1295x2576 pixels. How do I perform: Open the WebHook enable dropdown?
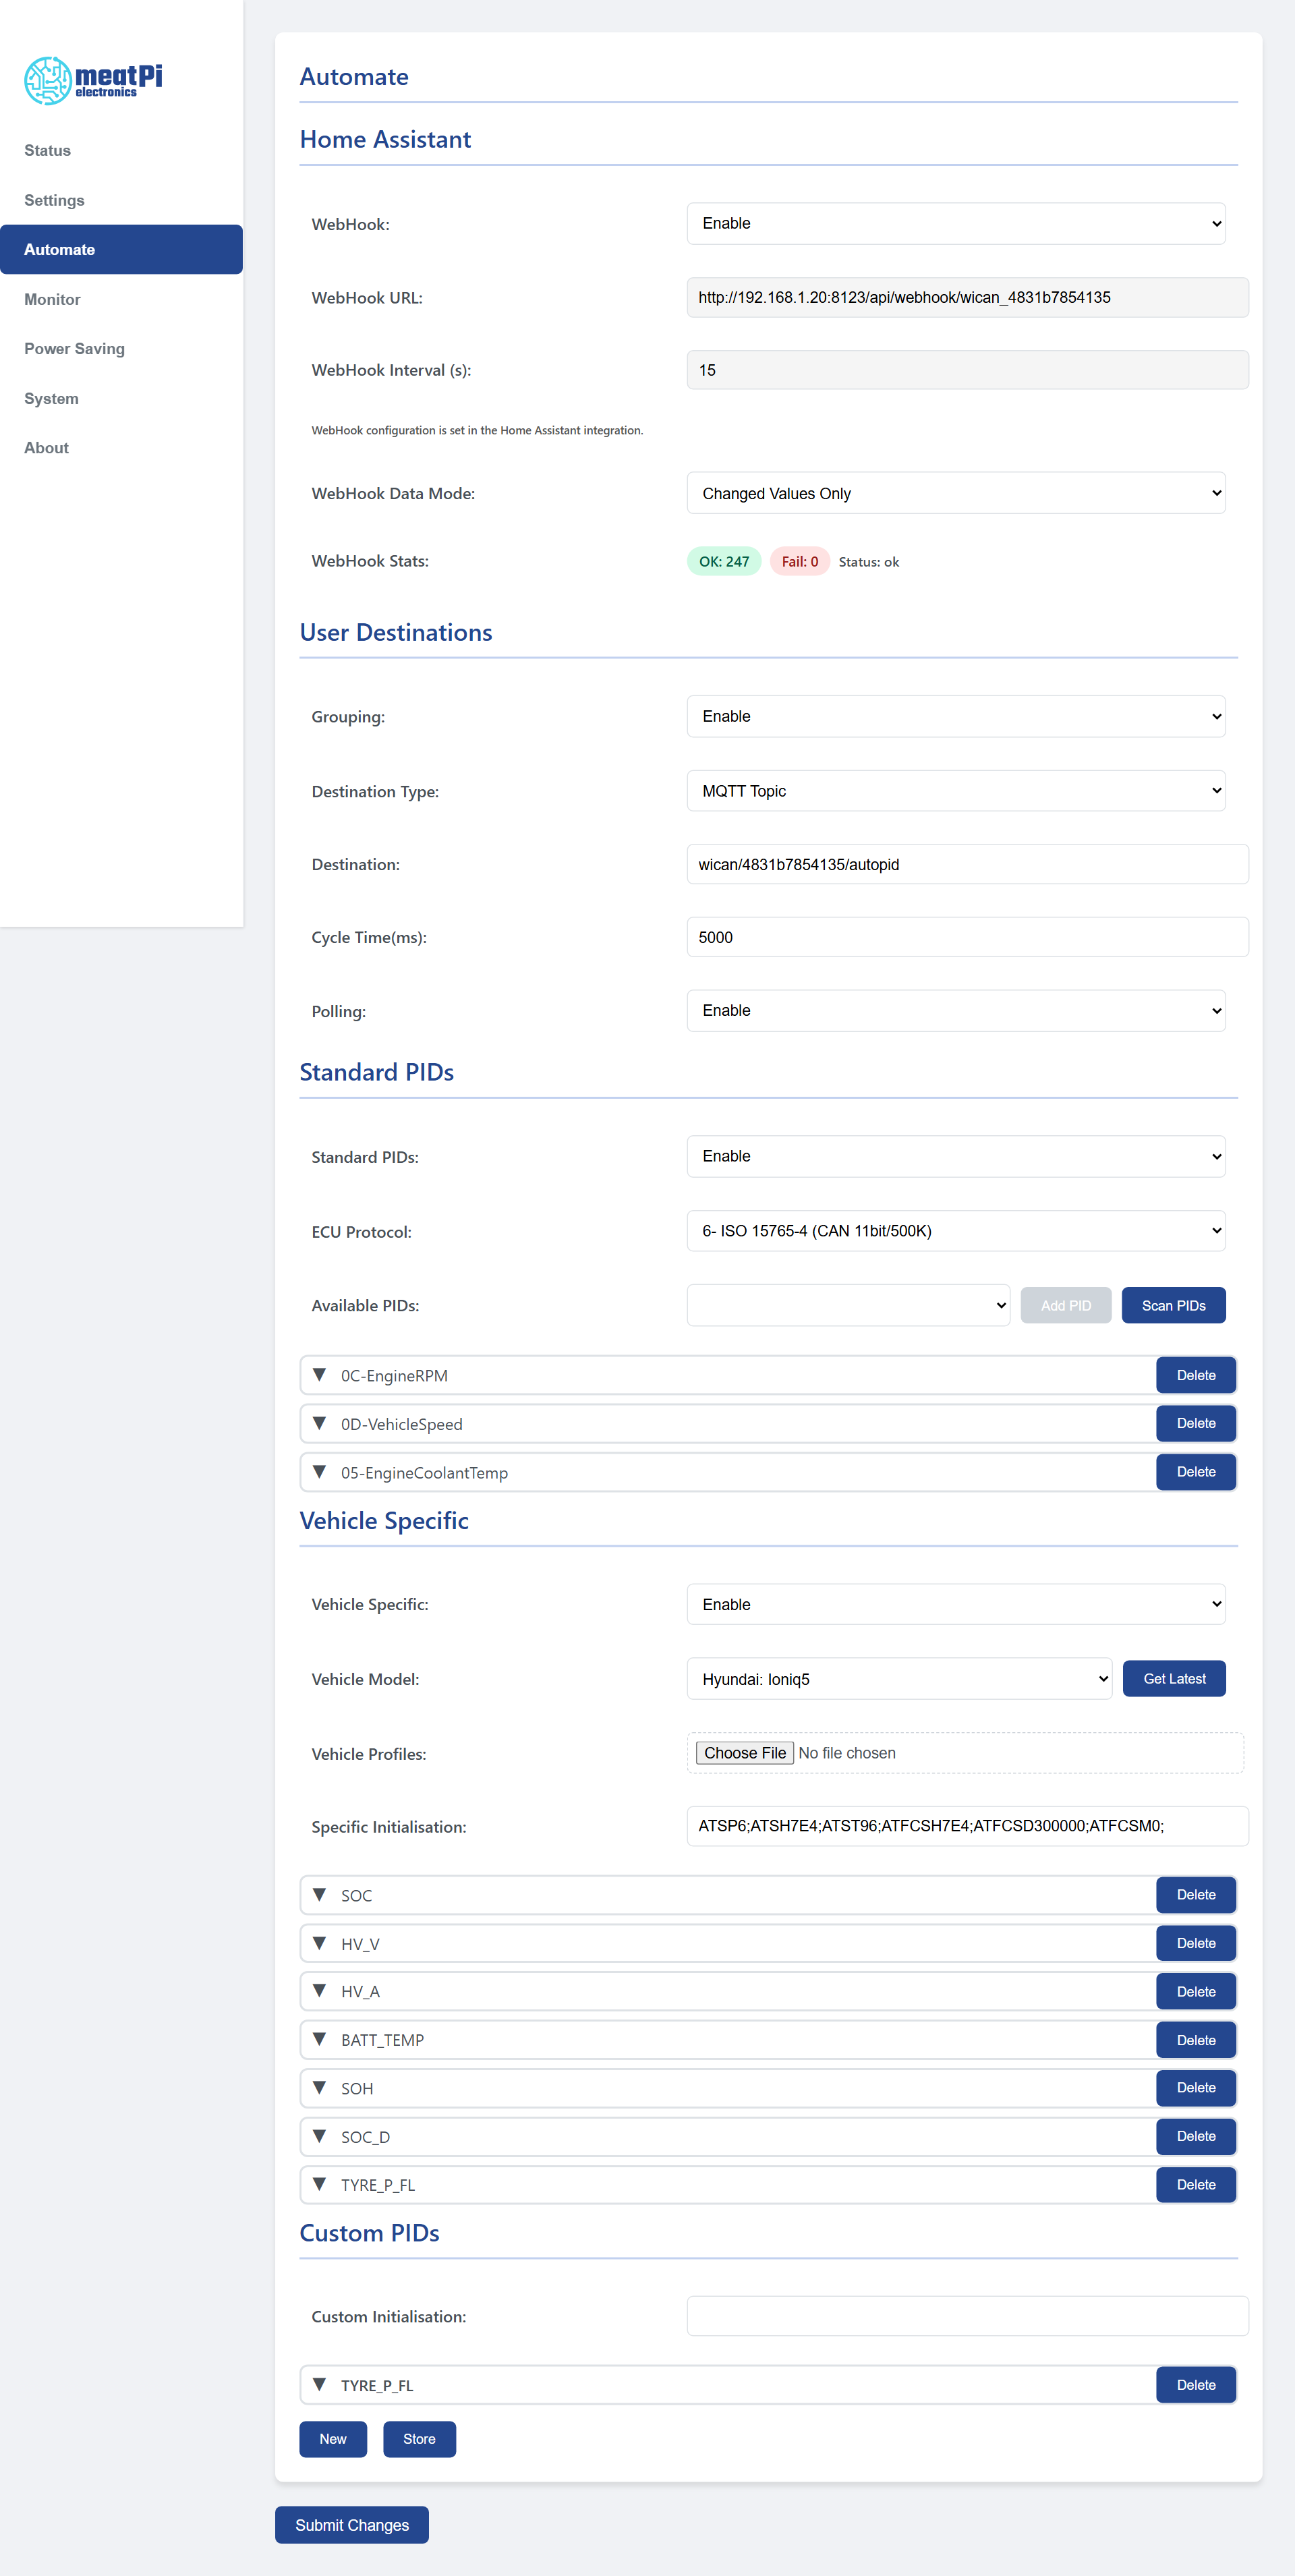click(956, 223)
